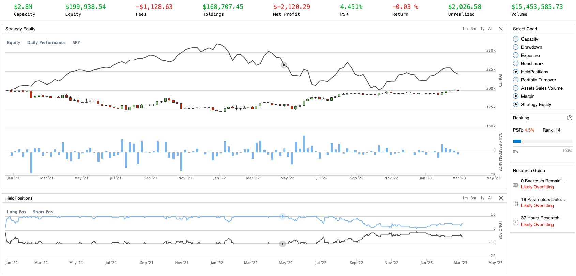Toggle the Daily Performance series legend
This screenshot has width=576, height=276.
46,43
